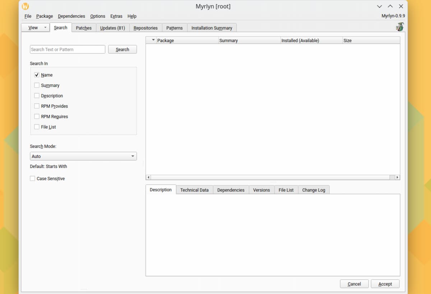Toggle the Case Sensitive checkbox

pyautogui.click(x=33, y=179)
